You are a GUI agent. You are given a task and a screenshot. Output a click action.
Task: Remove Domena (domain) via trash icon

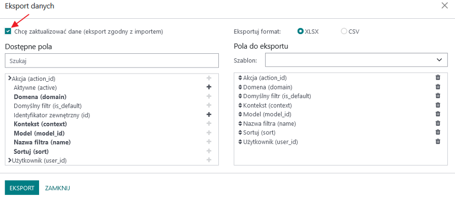(x=438, y=87)
